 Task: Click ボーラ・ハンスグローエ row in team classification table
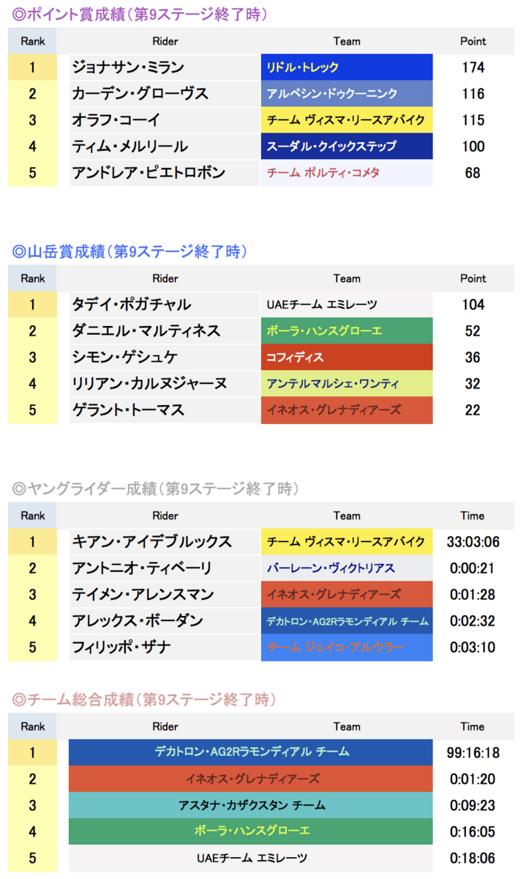252,831
